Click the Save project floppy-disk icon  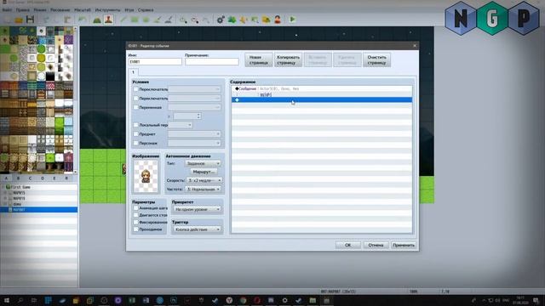31,20
